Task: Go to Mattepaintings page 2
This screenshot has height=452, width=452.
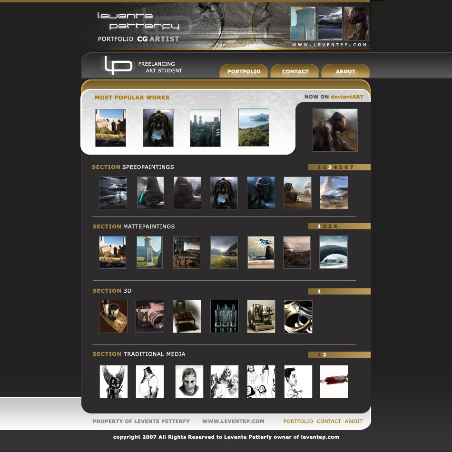Action: (324, 226)
